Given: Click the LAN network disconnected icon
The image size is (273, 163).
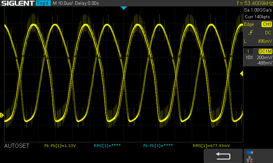Looking at the screenshot, I should point(250,159).
